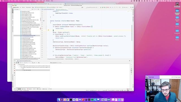The image size is (181, 102).
Task: Click the Git rollback arrow icon in toolbar
Action: click(x=120, y=7)
